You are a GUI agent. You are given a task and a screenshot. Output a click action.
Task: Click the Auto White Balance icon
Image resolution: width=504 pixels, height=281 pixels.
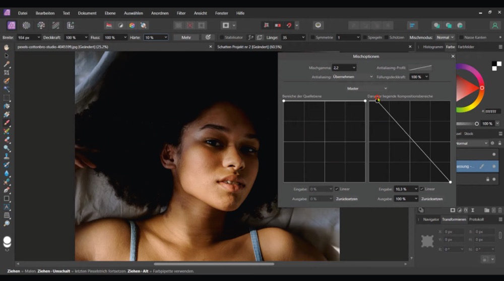coord(143,25)
